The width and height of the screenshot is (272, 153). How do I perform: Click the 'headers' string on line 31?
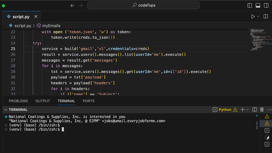point(102,83)
